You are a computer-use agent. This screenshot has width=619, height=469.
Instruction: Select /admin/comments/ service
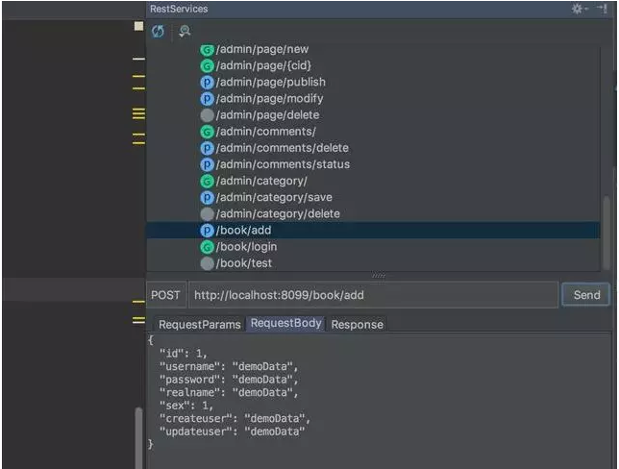coord(265,132)
